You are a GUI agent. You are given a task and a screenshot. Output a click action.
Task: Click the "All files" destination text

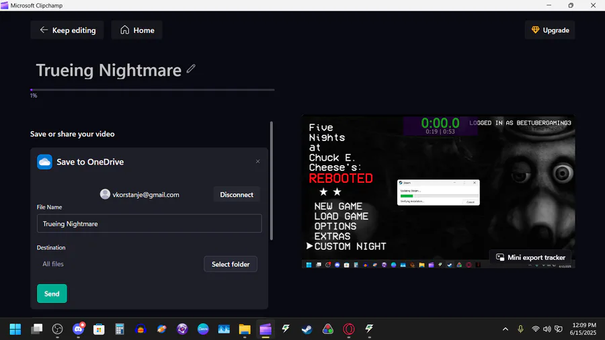tap(53, 264)
